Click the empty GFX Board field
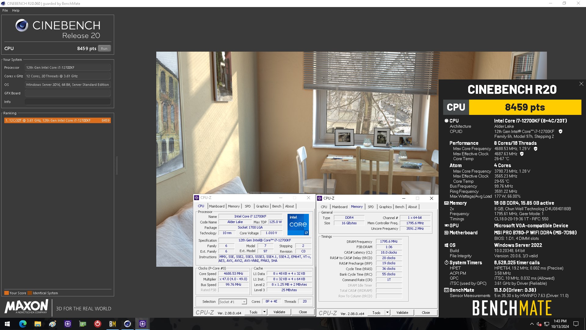Viewport: 586px width, 330px height. click(x=68, y=93)
